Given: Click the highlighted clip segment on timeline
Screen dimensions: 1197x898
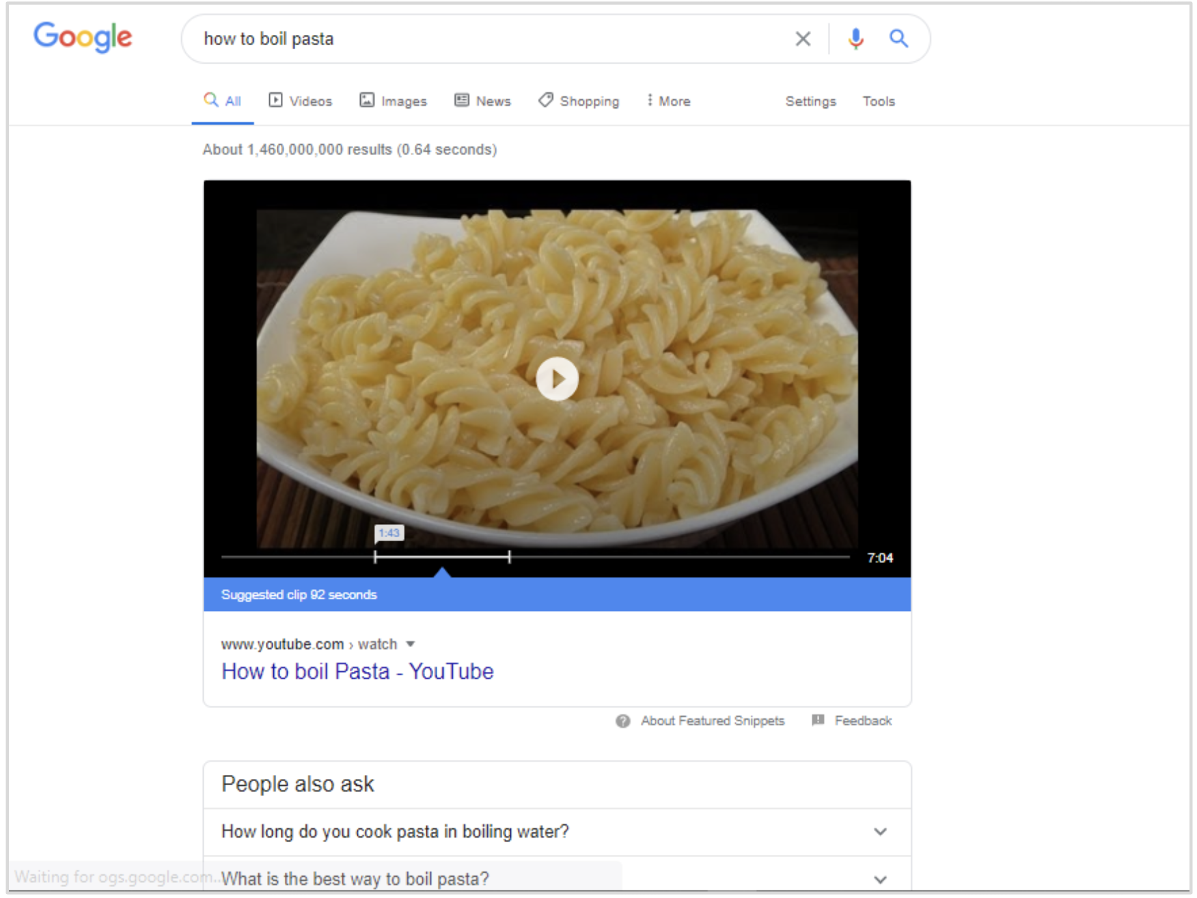Looking at the screenshot, I should coord(443,557).
